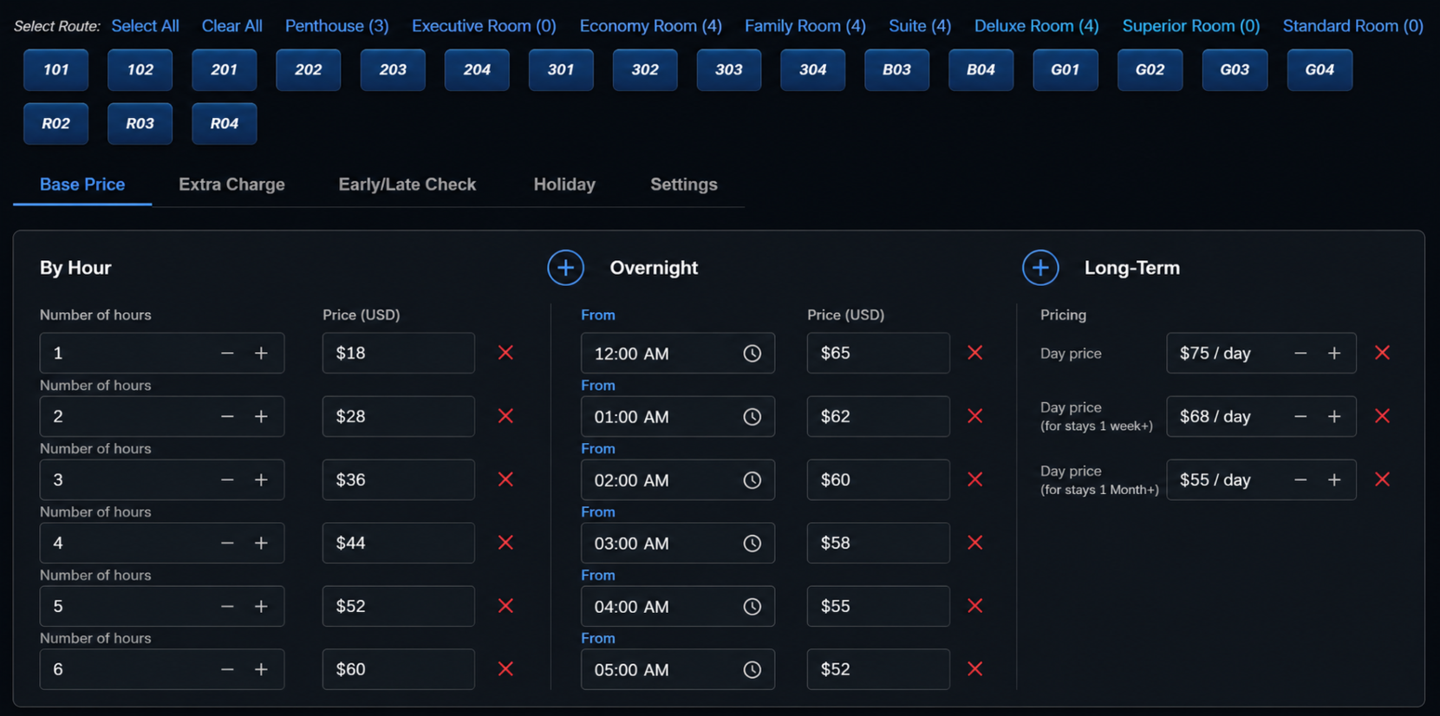Increase hours in the 4 hour row
Image resolution: width=1440 pixels, height=716 pixels.
261,543
